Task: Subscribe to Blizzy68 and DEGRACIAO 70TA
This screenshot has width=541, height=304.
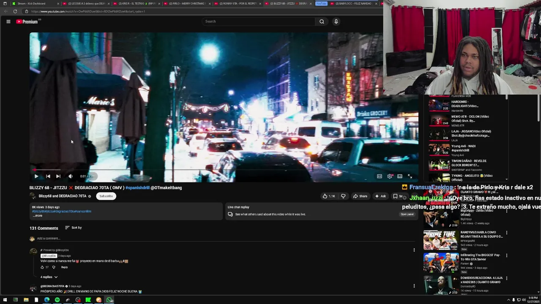Action: point(106,196)
